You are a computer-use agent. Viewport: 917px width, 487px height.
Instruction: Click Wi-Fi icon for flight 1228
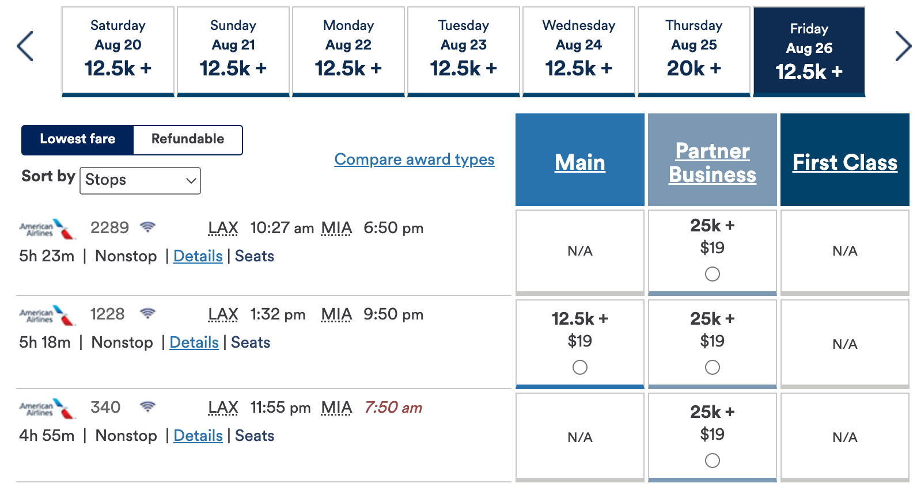click(x=148, y=314)
